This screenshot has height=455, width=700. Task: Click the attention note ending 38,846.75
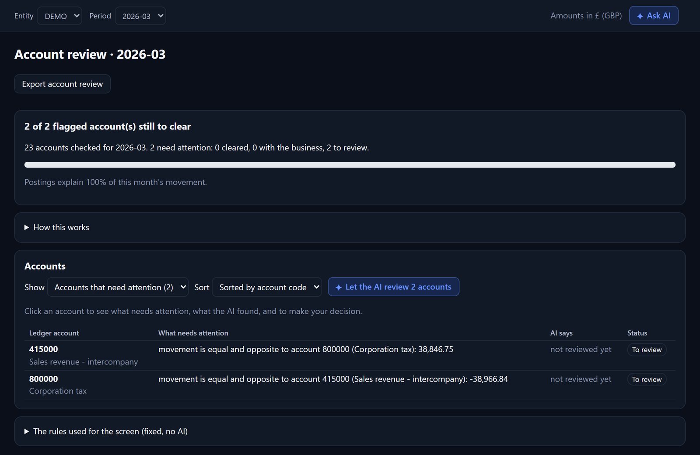306,349
